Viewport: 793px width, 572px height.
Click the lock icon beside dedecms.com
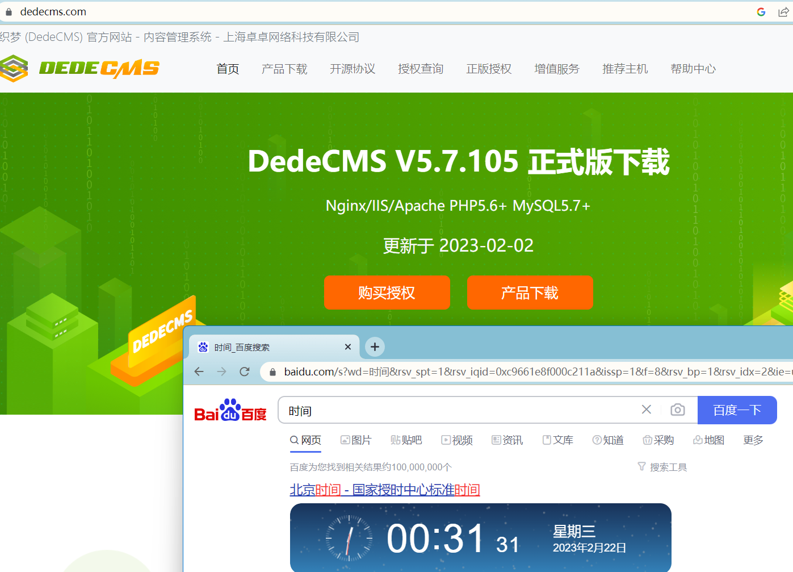(9, 11)
